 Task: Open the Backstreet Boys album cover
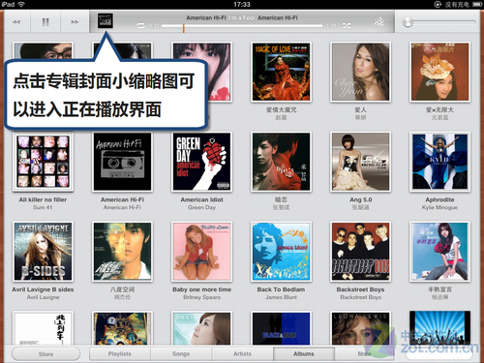pyautogui.click(x=360, y=252)
